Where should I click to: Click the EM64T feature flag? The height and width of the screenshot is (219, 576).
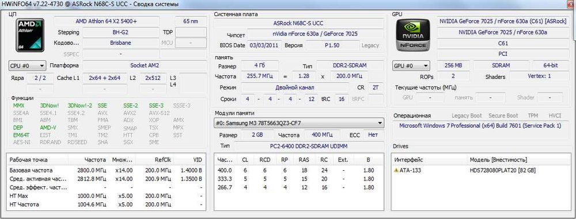click(21, 135)
